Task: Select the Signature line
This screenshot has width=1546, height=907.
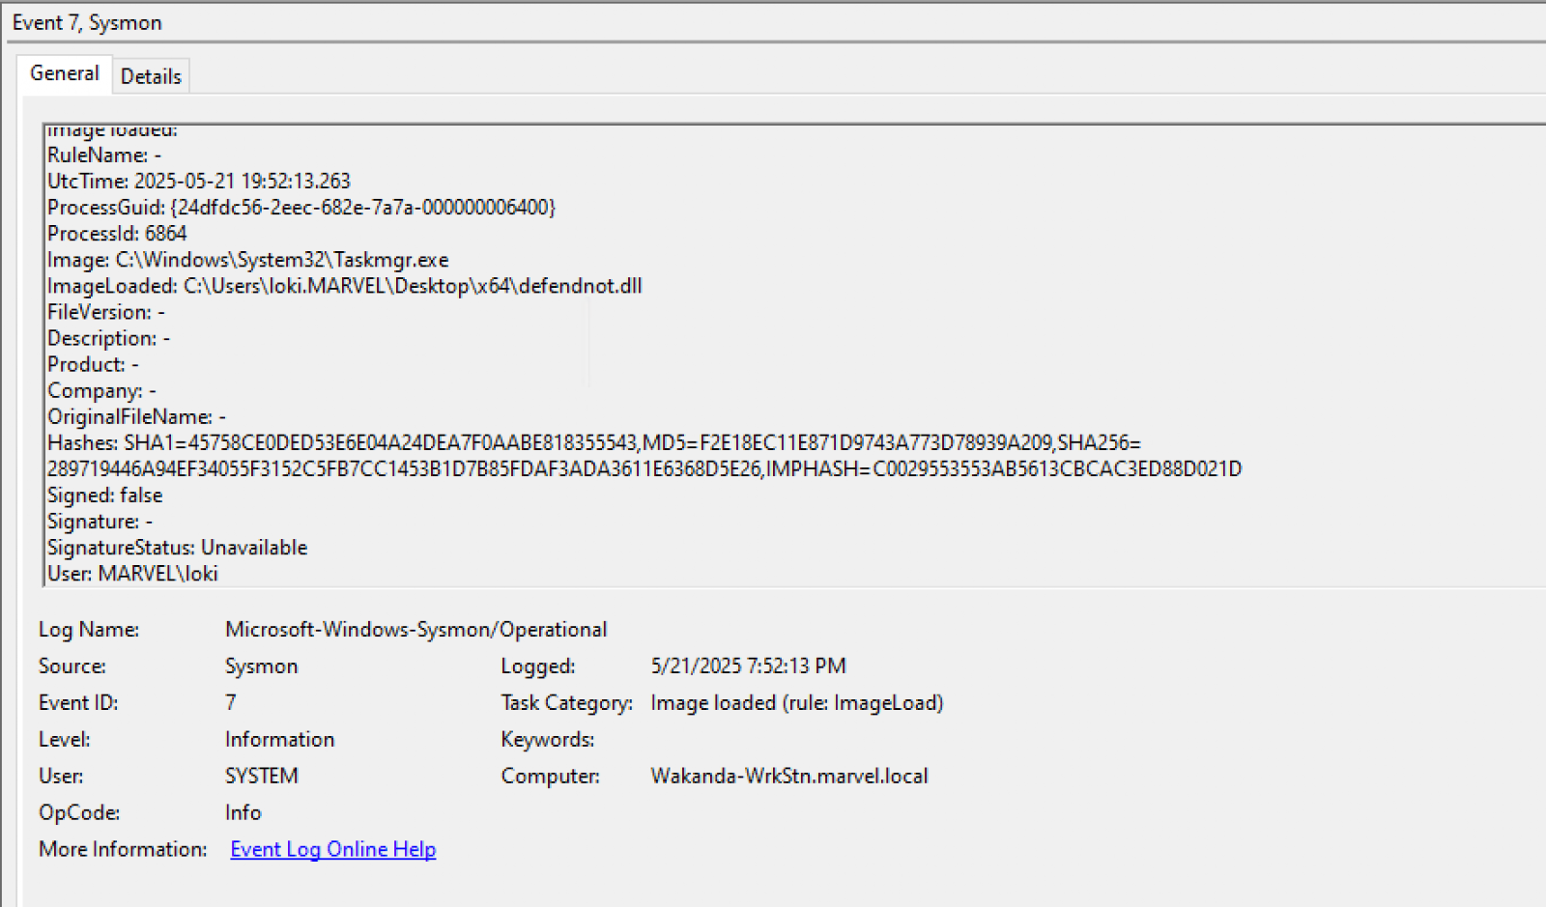Action: click(100, 521)
